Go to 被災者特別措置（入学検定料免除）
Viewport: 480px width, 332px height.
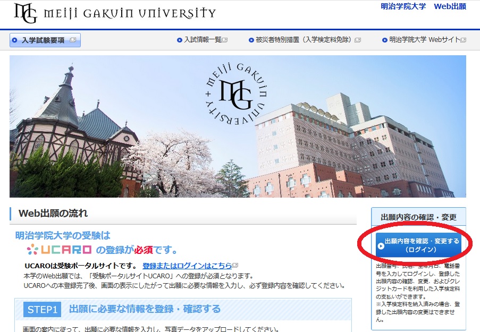(x=305, y=40)
